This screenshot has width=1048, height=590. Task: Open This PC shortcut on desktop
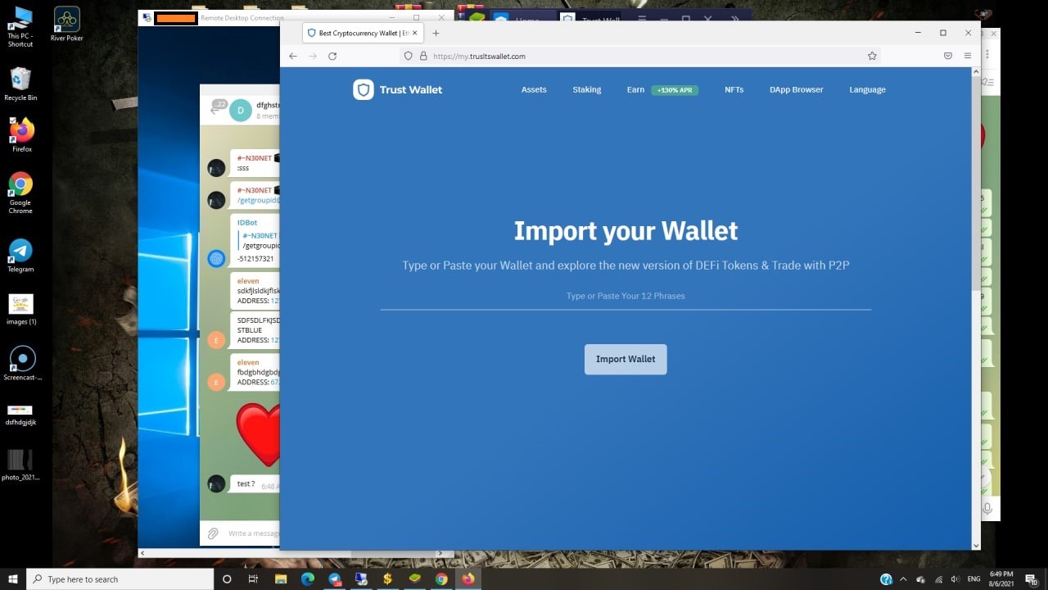pyautogui.click(x=20, y=27)
